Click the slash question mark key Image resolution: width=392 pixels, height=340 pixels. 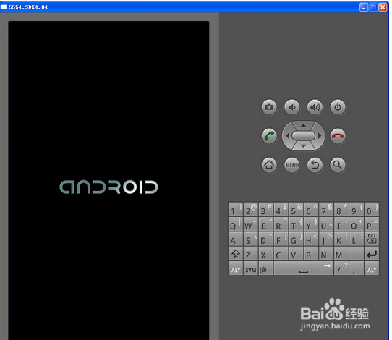coord(341,268)
